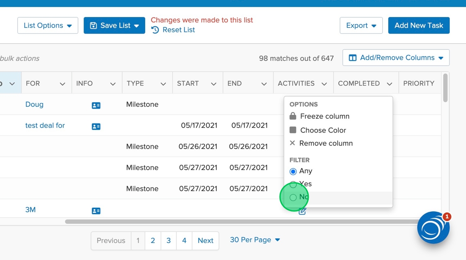Open the 30 Per Page dropdown
The image size is (466, 260).
[x=255, y=240]
